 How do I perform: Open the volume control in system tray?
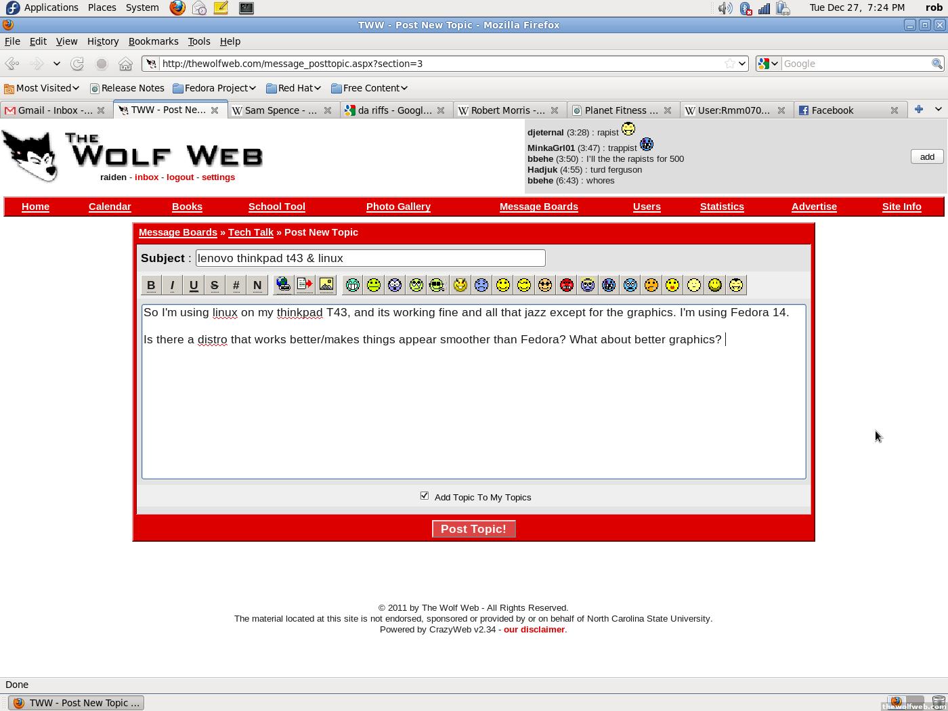(725, 8)
